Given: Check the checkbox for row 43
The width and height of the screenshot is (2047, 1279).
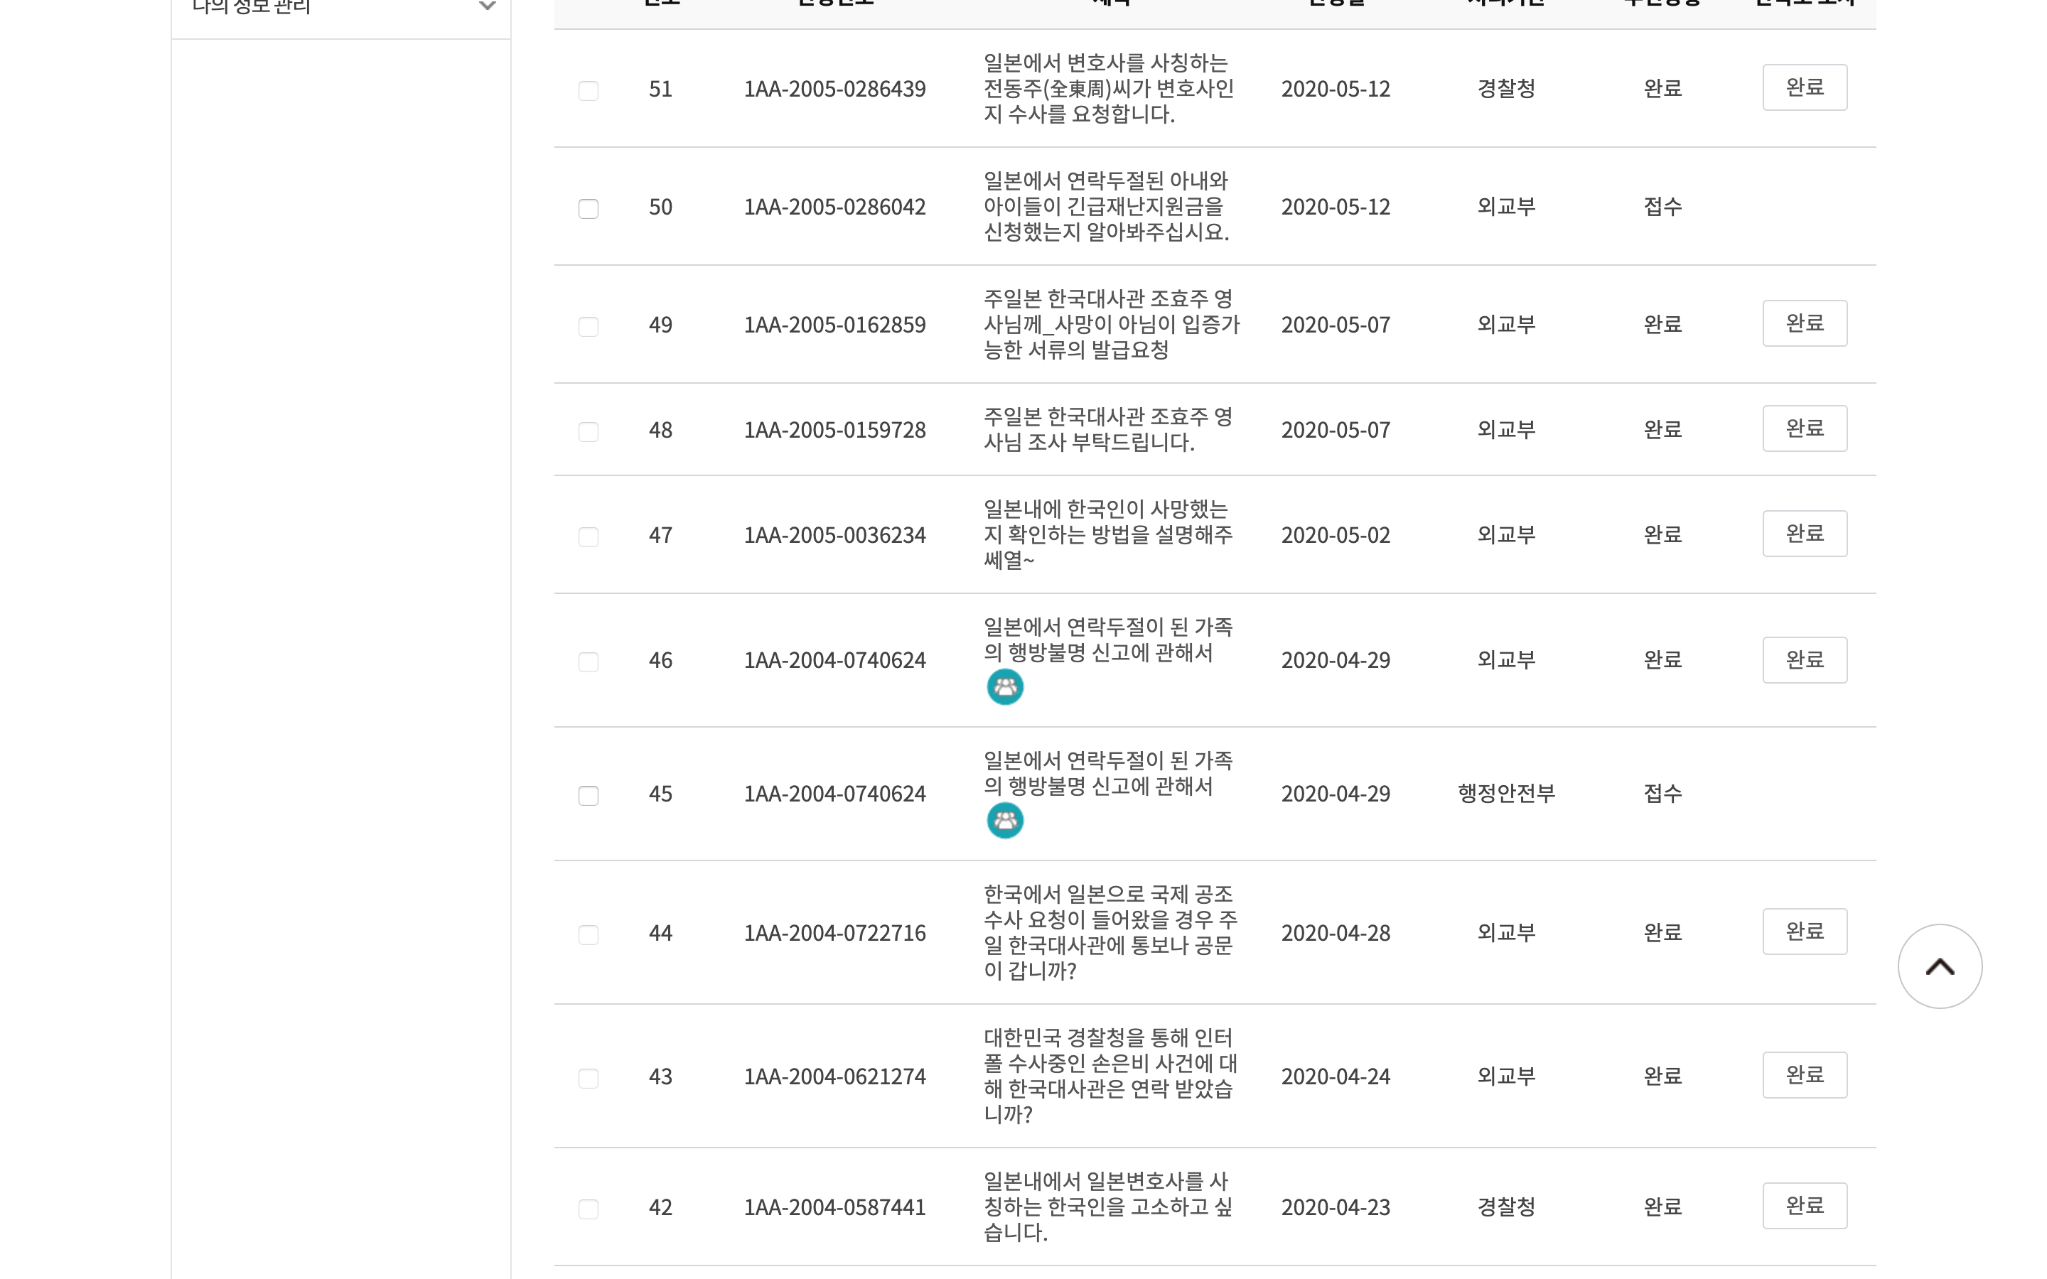Looking at the screenshot, I should pyautogui.click(x=588, y=1079).
